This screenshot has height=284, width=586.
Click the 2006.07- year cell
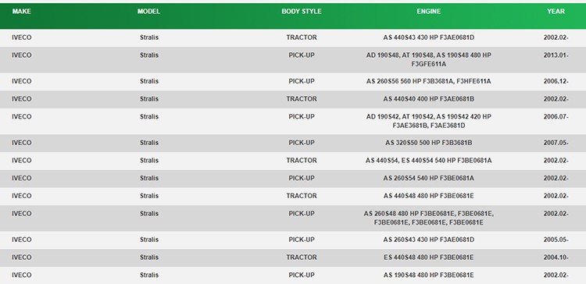pyautogui.click(x=556, y=117)
